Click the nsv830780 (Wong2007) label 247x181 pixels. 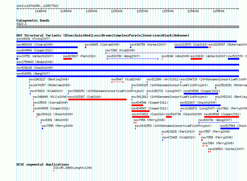pos(123,56)
